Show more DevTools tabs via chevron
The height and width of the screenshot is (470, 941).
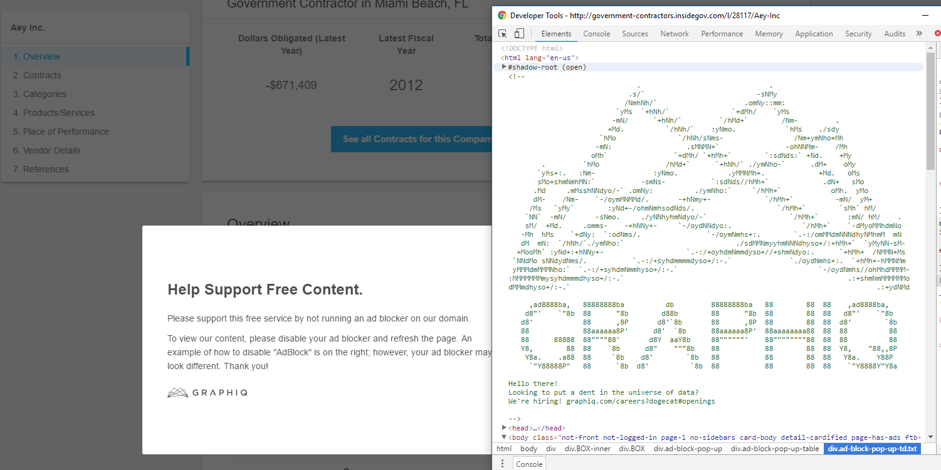click(x=919, y=34)
